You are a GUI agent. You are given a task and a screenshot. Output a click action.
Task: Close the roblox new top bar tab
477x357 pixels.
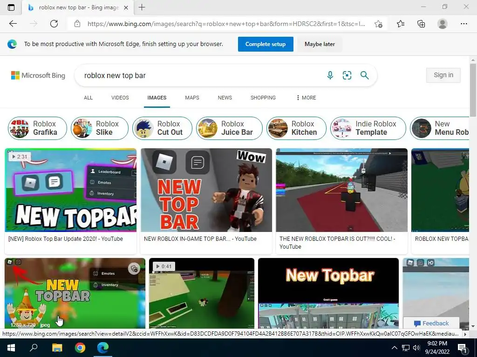[126, 7]
